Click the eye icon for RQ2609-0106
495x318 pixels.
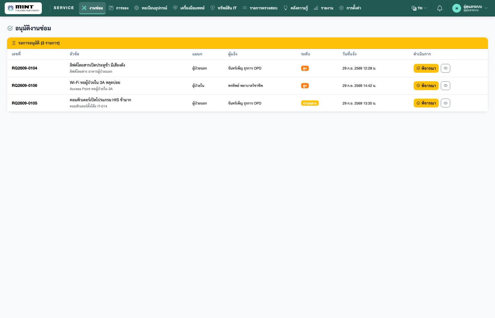[x=445, y=86]
